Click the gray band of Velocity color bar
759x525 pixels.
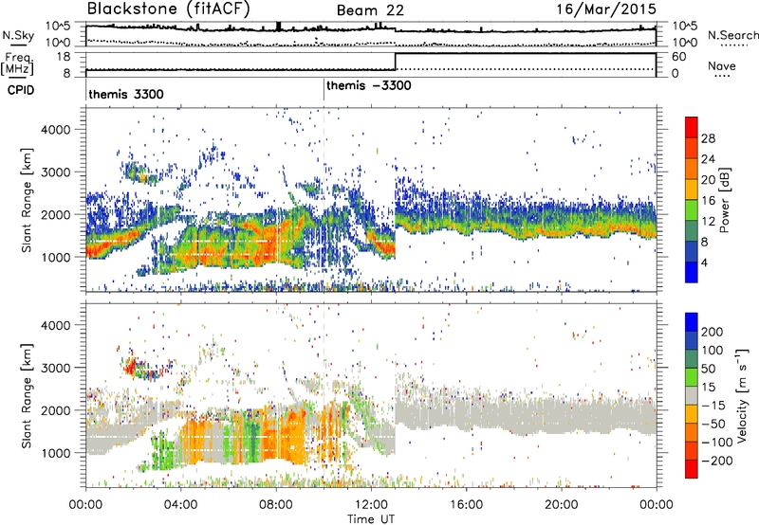click(692, 395)
